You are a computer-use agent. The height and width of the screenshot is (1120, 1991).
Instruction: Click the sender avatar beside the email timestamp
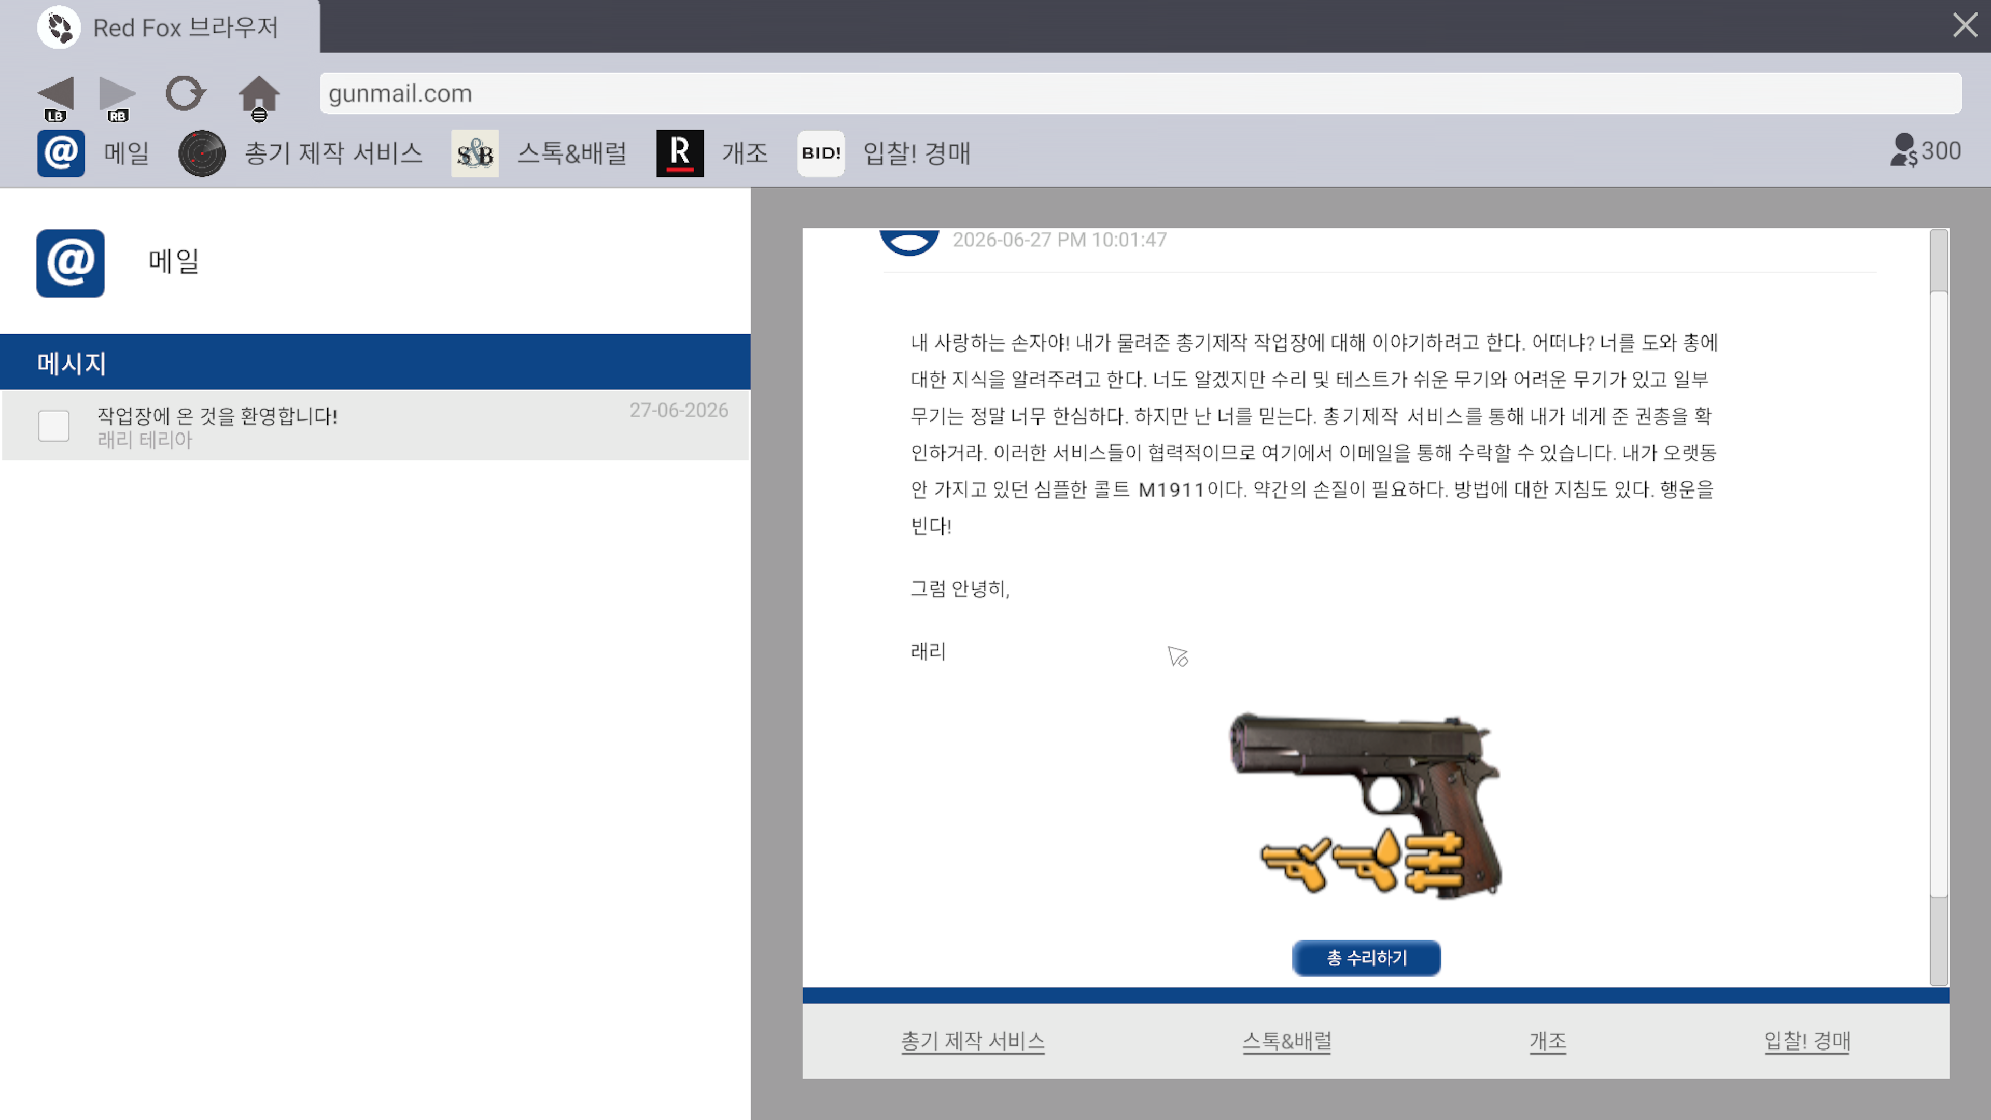pyautogui.click(x=909, y=242)
